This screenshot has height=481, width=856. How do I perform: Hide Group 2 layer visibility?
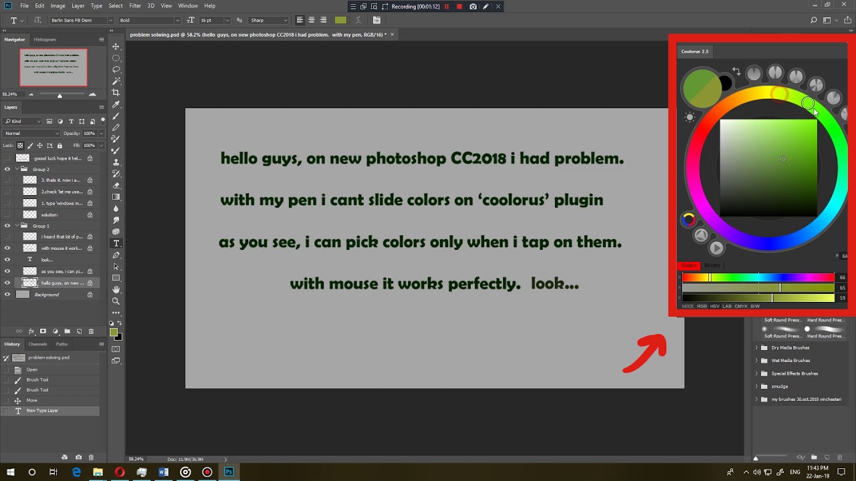click(x=7, y=169)
